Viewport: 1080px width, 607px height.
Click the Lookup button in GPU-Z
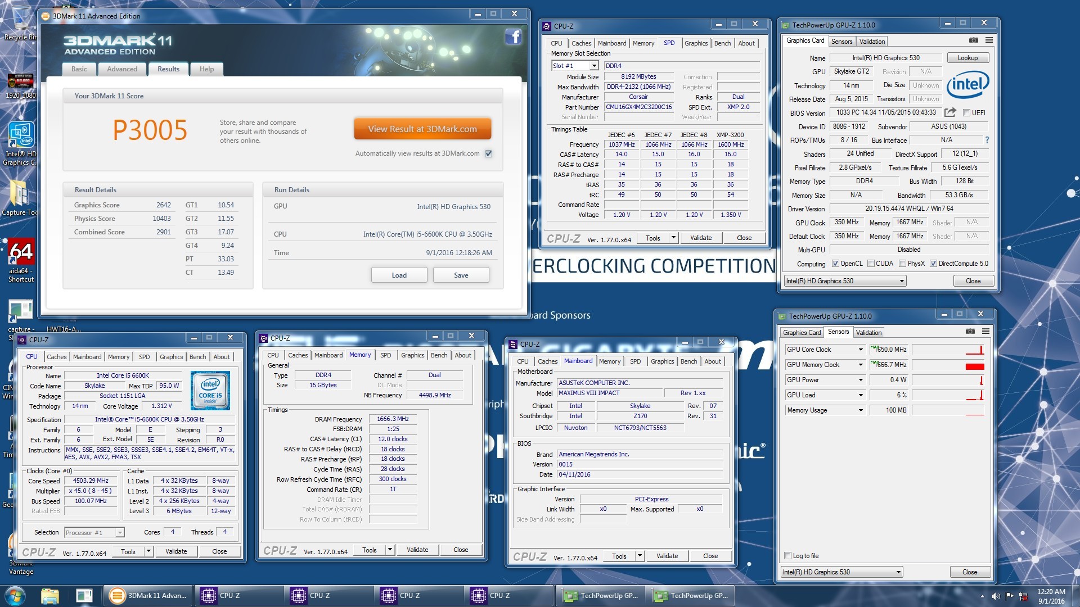coord(967,58)
